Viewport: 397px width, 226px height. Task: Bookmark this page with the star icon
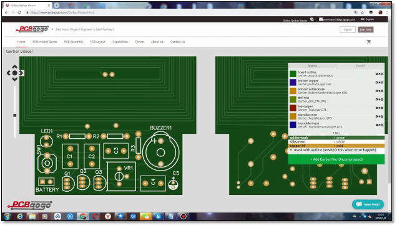[362, 12]
